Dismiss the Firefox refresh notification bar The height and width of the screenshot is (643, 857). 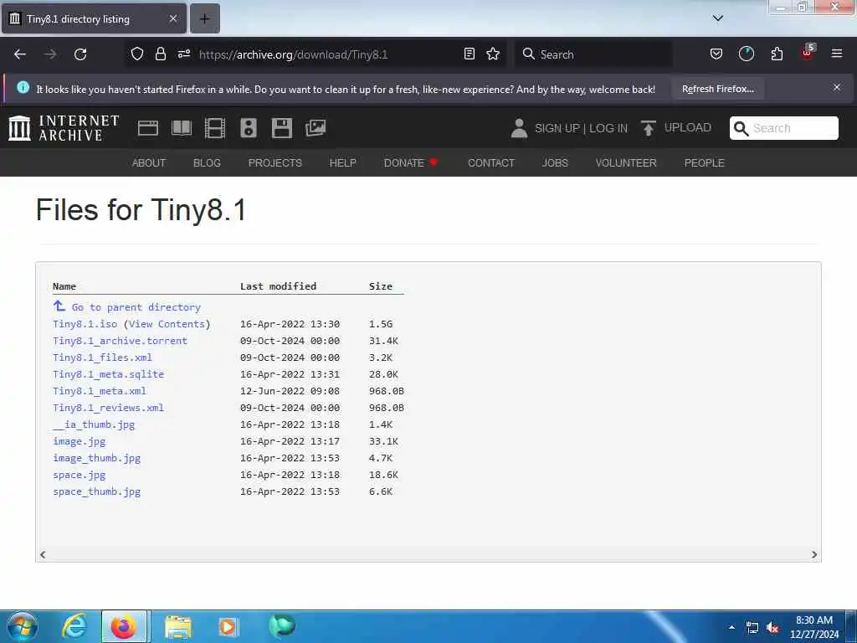pyautogui.click(x=837, y=87)
